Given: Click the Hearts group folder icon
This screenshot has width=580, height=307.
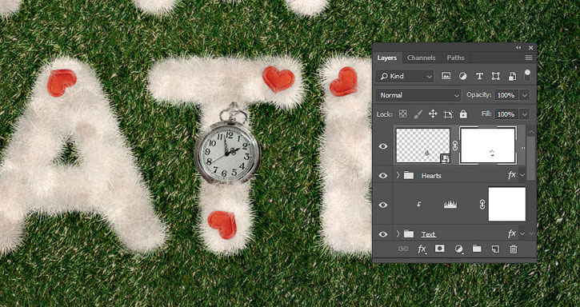Looking at the screenshot, I should click(409, 175).
